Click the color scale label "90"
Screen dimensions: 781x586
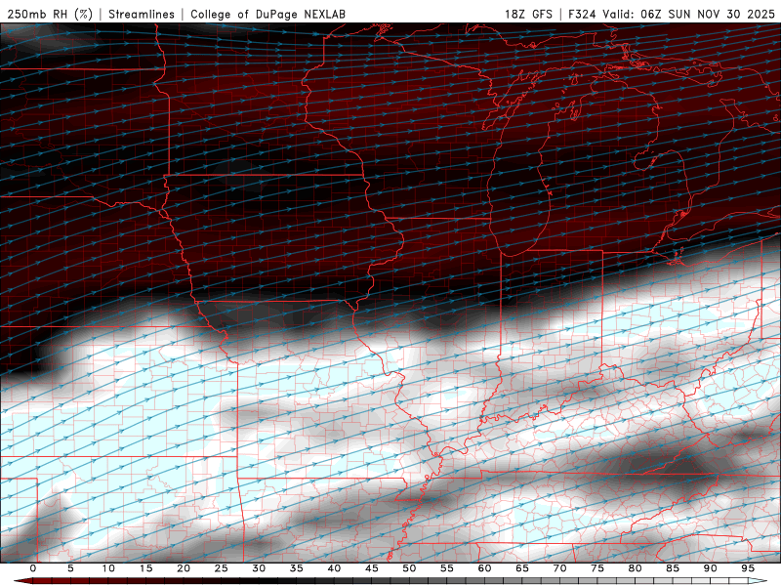pyautogui.click(x=710, y=568)
